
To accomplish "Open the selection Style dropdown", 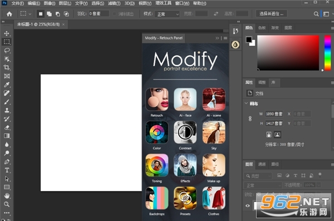I will pyautogui.click(x=167, y=14).
